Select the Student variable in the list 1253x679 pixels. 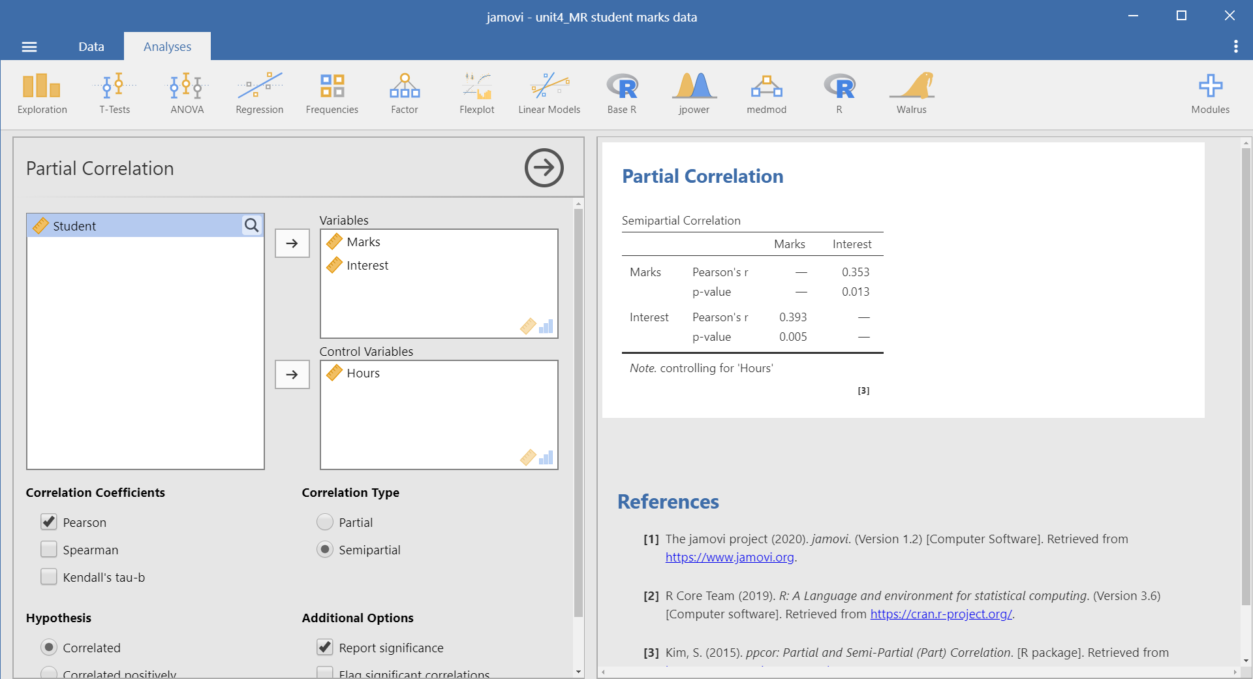tap(135, 226)
